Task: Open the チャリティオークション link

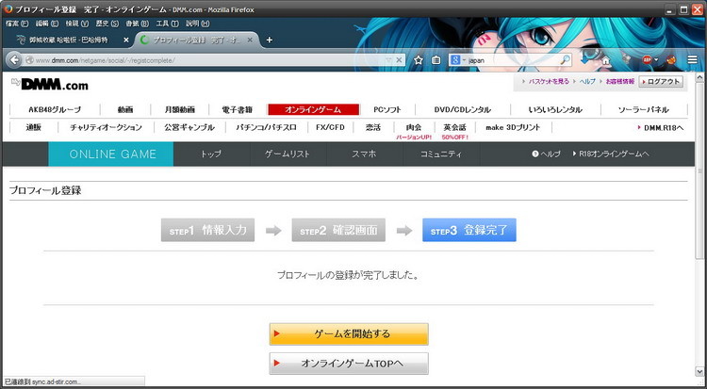Action: (x=106, y=127)
